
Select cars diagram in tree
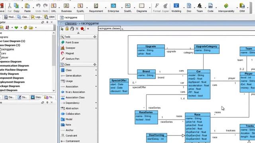click(x=4, y=53)
